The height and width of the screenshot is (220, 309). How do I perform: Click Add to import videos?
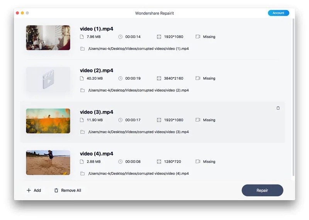point(34,190)
